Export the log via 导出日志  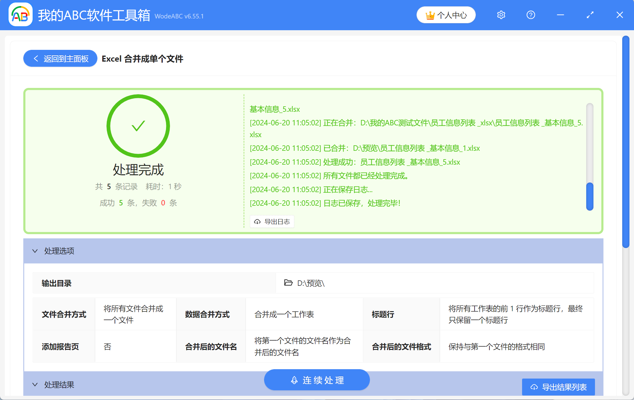pos(272,221)
